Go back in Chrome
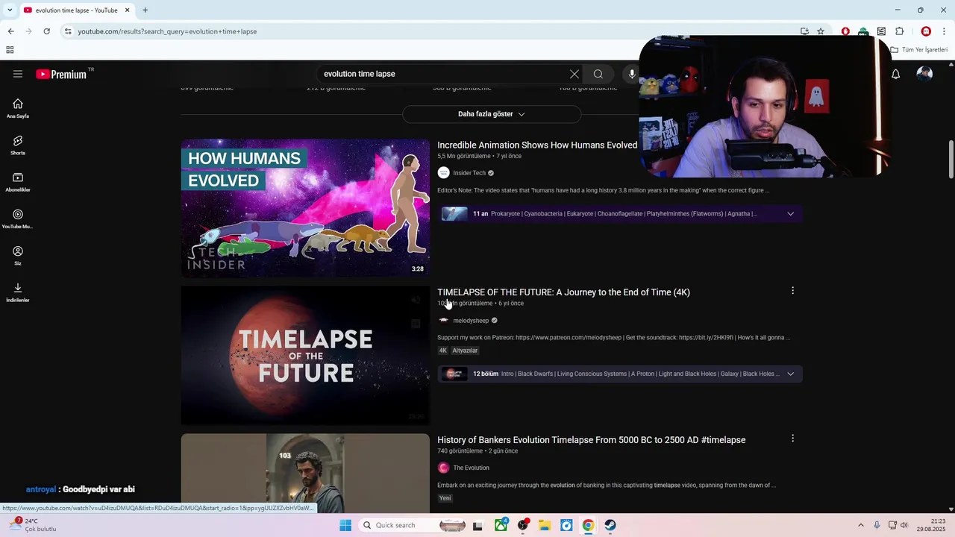This screenshot has height=537, width=955. click(x=10, y=31)
